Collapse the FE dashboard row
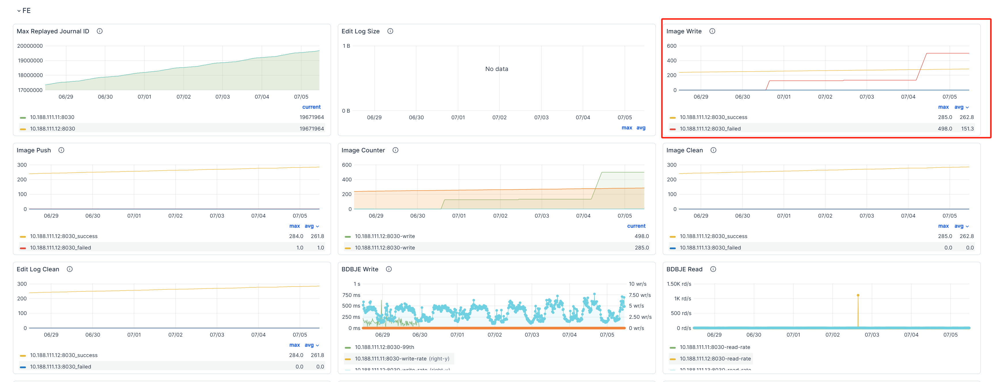This screenshot has height=382, width=992. 24,10
